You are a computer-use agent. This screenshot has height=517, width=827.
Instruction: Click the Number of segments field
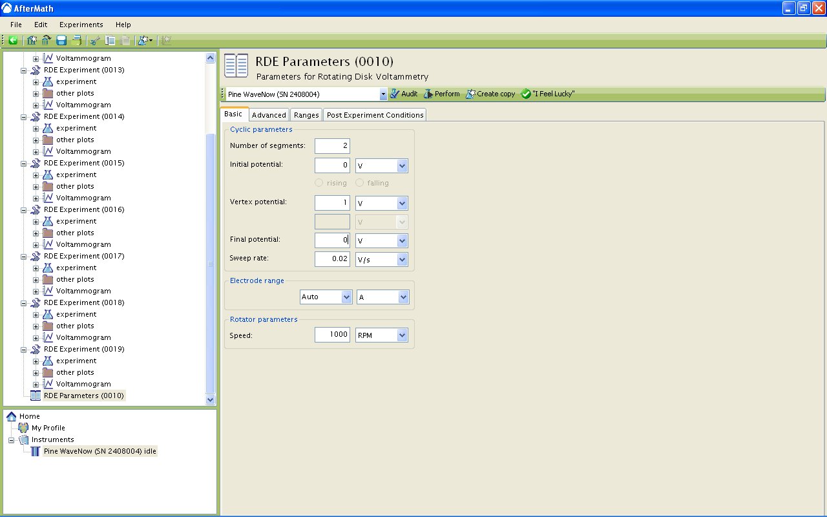[332, 146]
